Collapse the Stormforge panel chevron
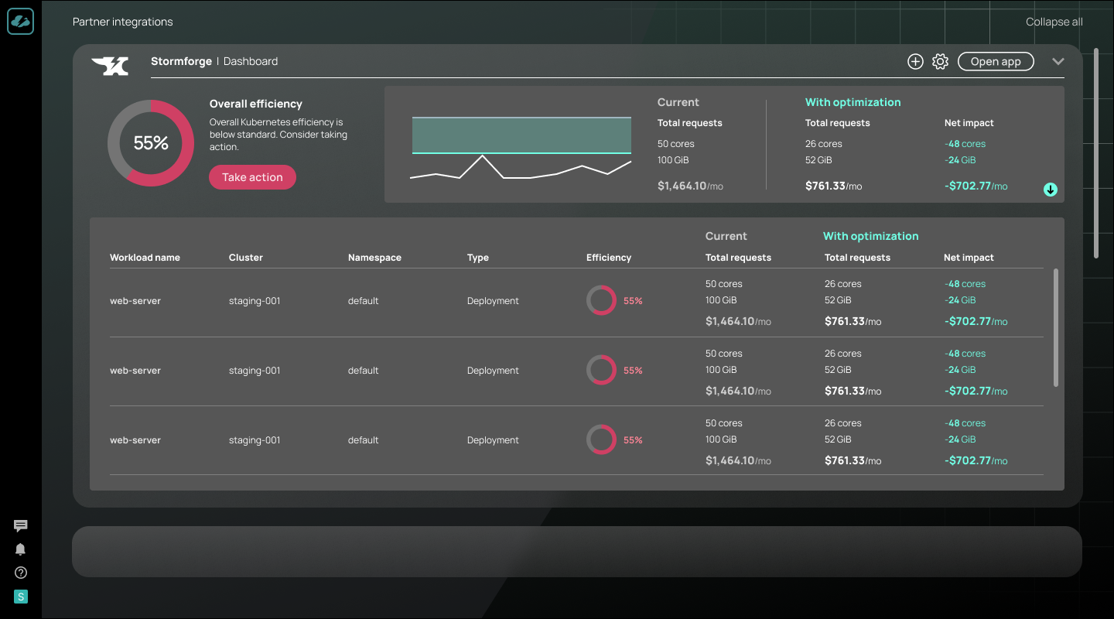Screen dimensions: 1114x619 (x=1058, y=62)
